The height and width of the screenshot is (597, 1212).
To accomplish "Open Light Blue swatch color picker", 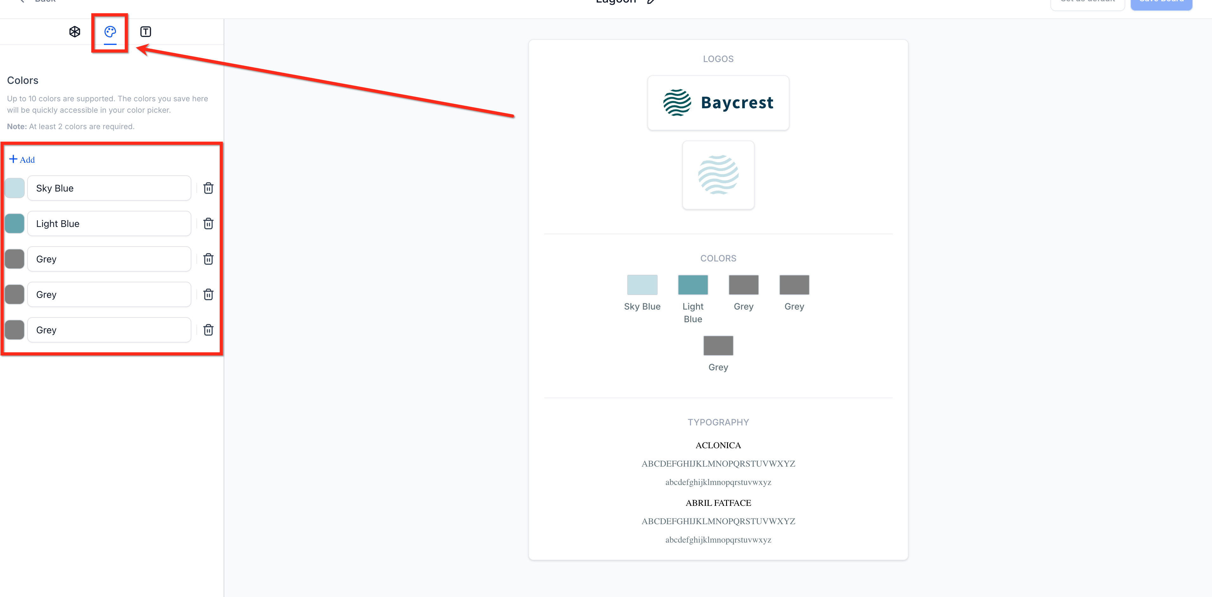I will 15,223.
